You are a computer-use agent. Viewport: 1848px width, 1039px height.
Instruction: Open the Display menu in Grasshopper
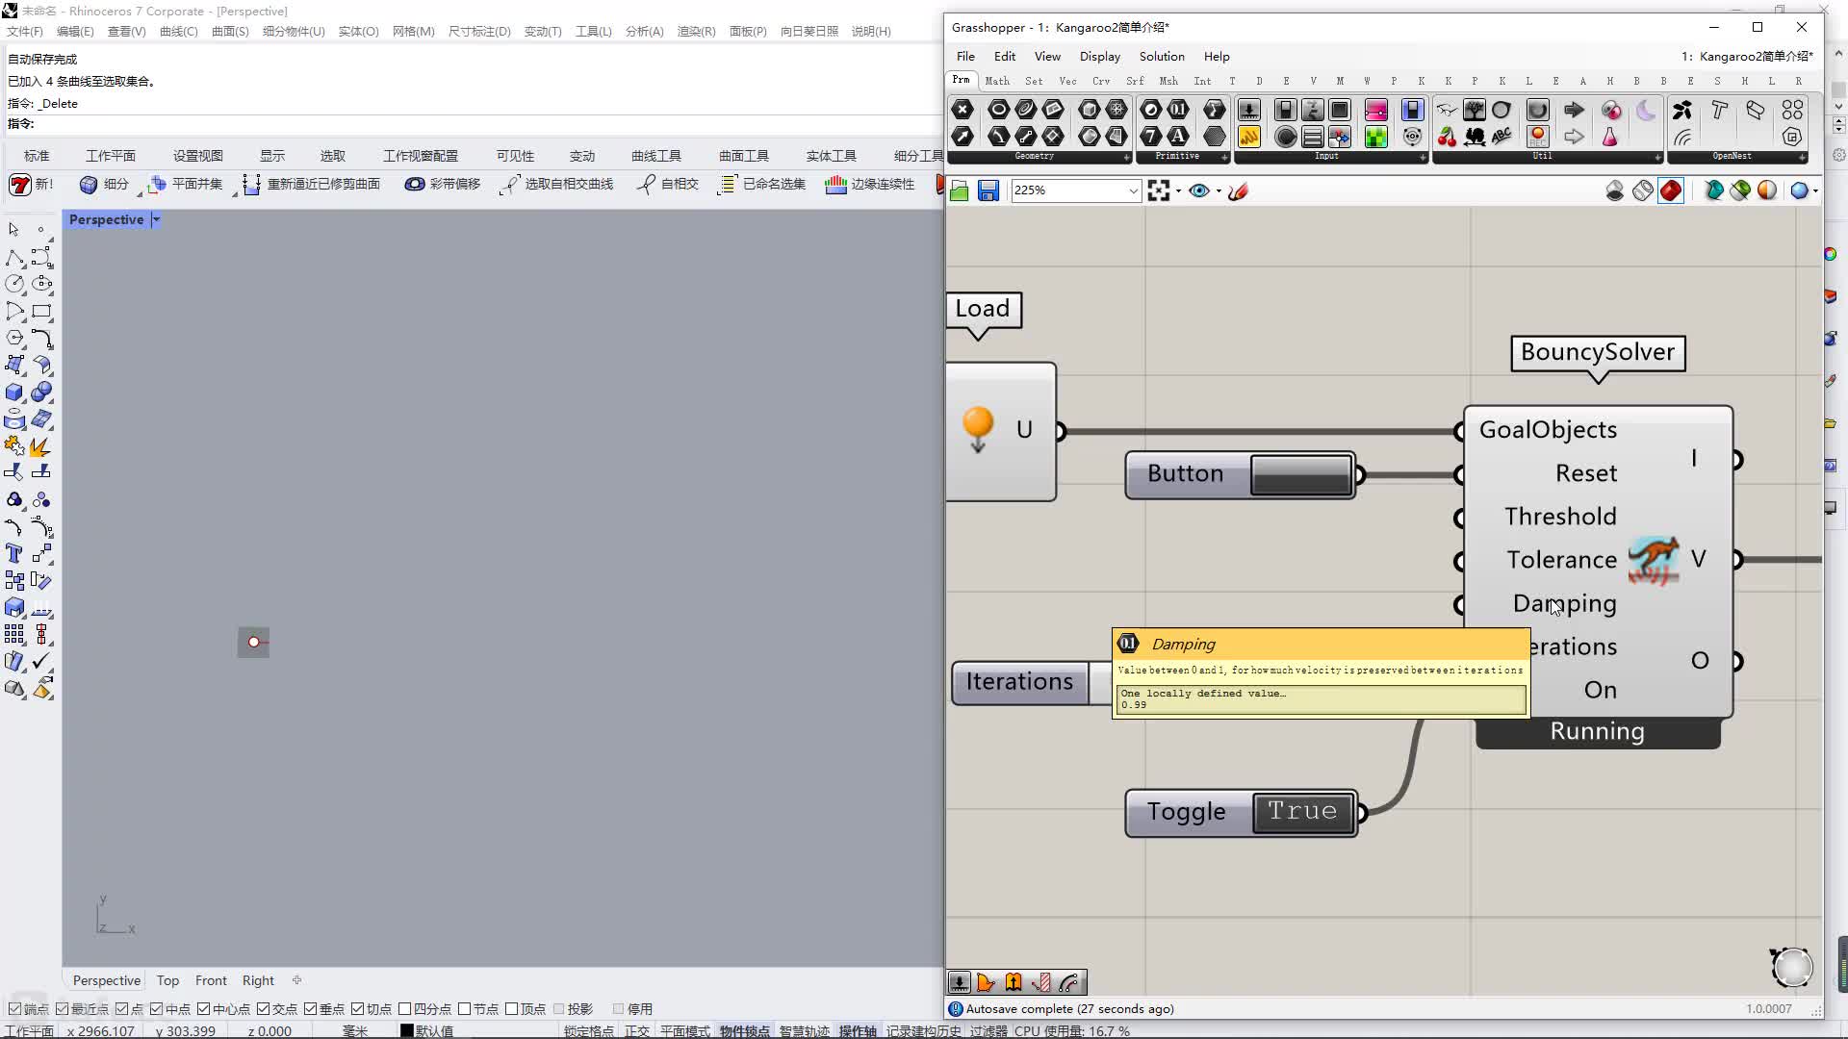1100,56
